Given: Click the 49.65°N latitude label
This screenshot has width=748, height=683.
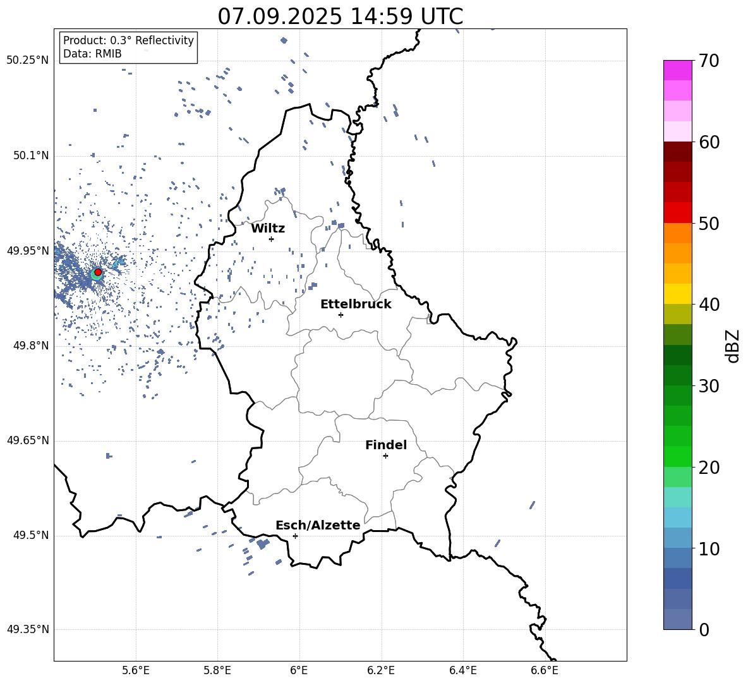Looking at the screenshot, I should 28,440.
